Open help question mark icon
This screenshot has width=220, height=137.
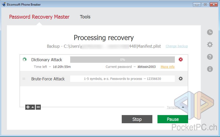coord(210,57)
